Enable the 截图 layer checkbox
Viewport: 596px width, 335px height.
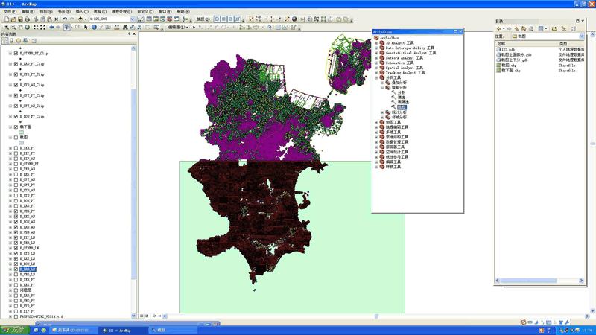point(16,138)
